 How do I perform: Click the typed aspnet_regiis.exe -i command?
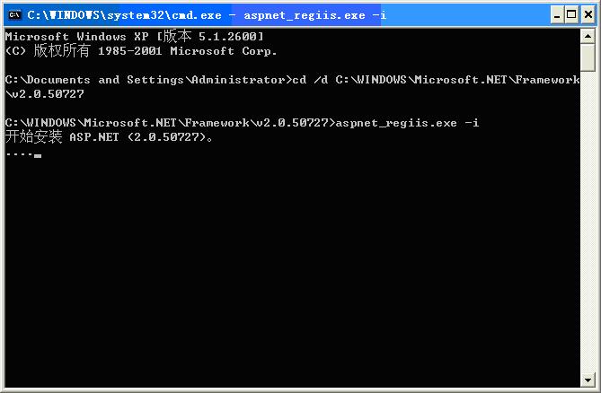pos(407,123)
